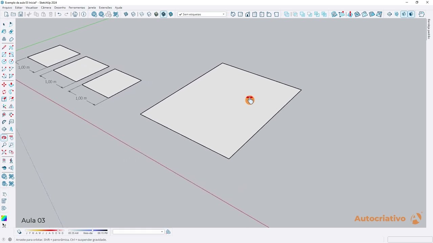433x243 pixels.
Task: Select the Move tool
Action: (4, 84)
